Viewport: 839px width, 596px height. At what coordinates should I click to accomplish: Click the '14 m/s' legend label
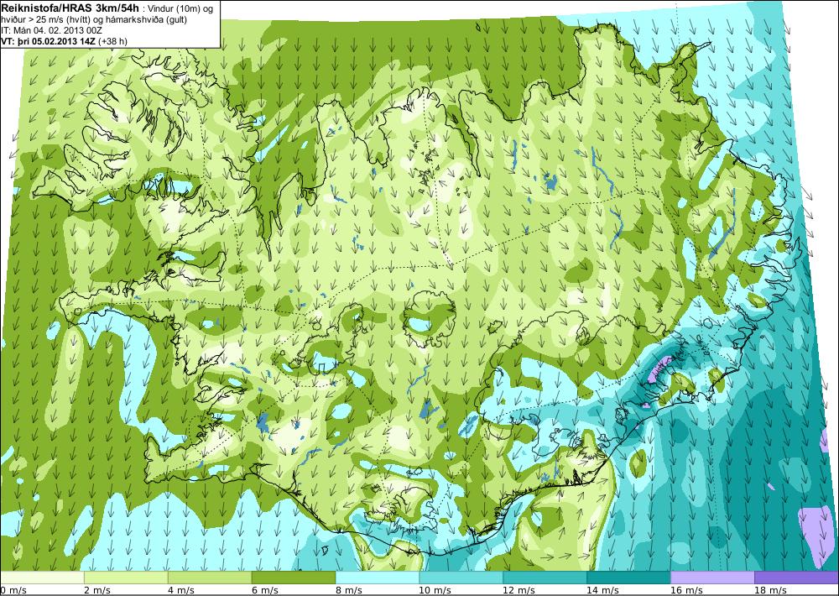coord(603,590)
